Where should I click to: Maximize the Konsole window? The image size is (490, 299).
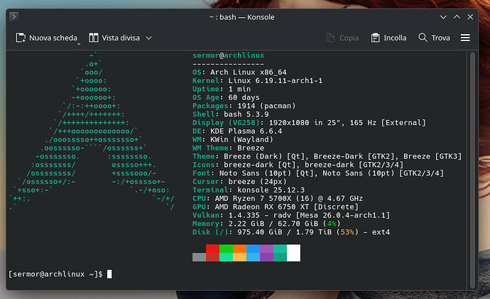pos(457,17)
